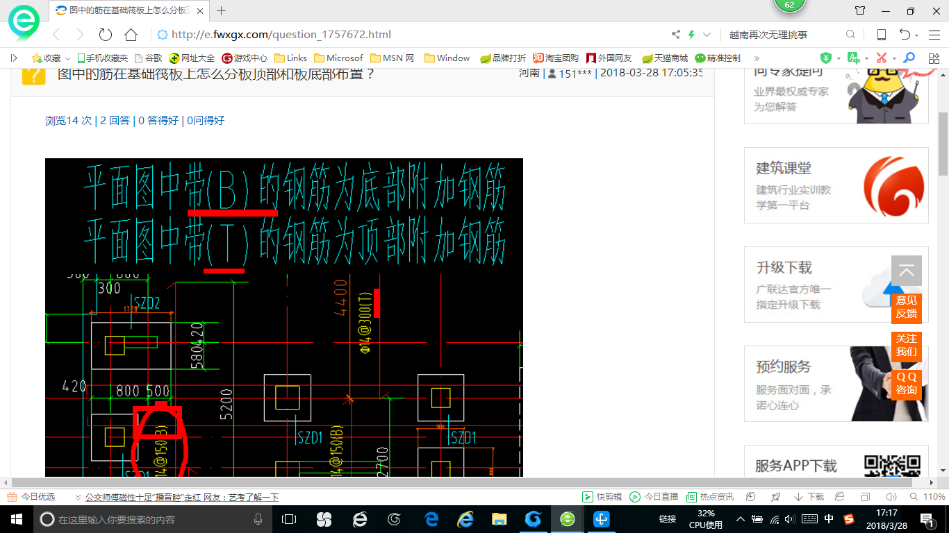949x533 pixels.
Task: Reload the page with refresh icon
Action: pos(106,35)
